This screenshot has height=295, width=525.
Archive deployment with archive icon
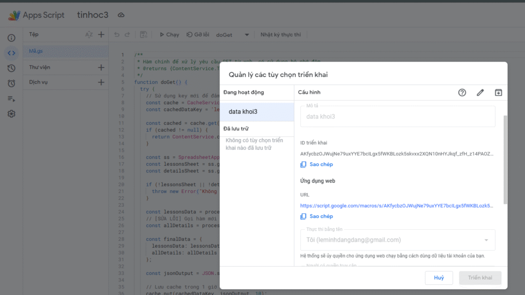pyautogui.click(x=498, y=92)
